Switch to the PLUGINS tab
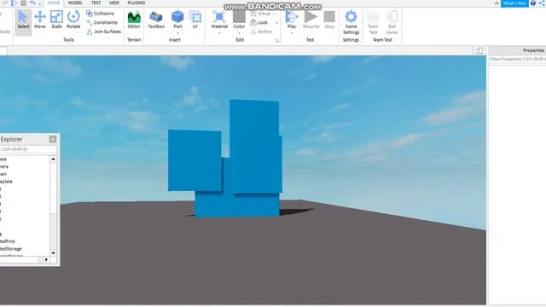 pos(136,3)
